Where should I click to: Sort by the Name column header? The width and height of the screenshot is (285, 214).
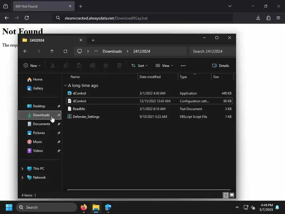(x=75, y=77)
